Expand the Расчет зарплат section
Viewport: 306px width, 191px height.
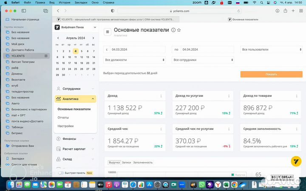click(x=75, y=149)
